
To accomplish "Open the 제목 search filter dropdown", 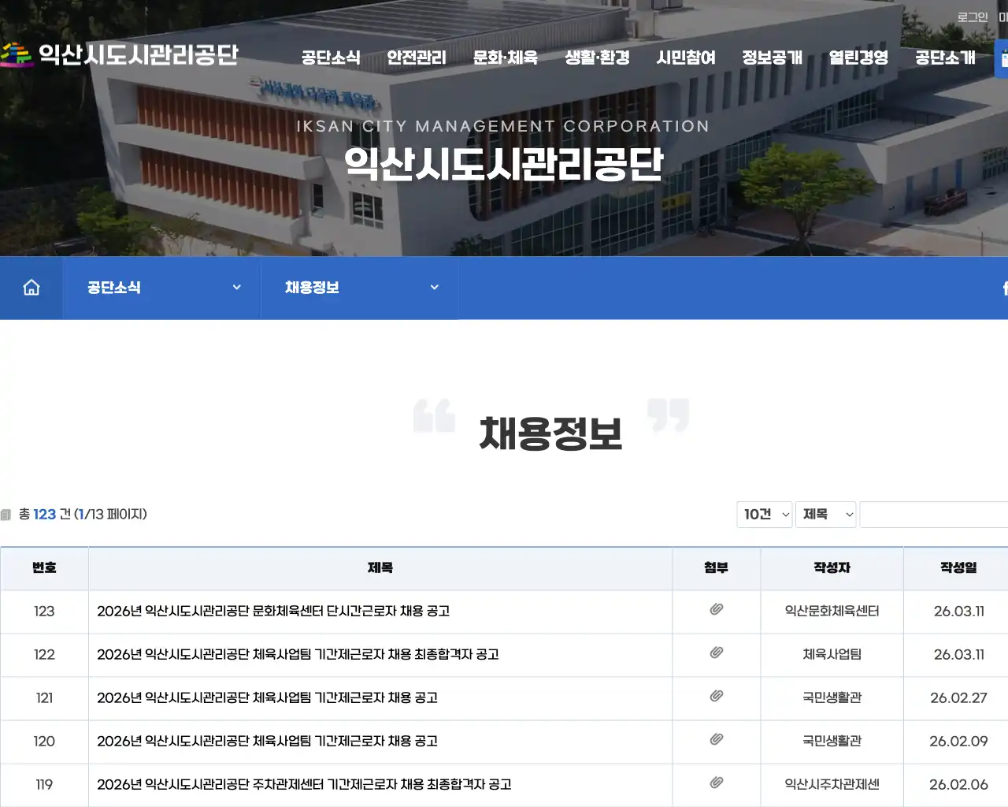I will point(825,514).
